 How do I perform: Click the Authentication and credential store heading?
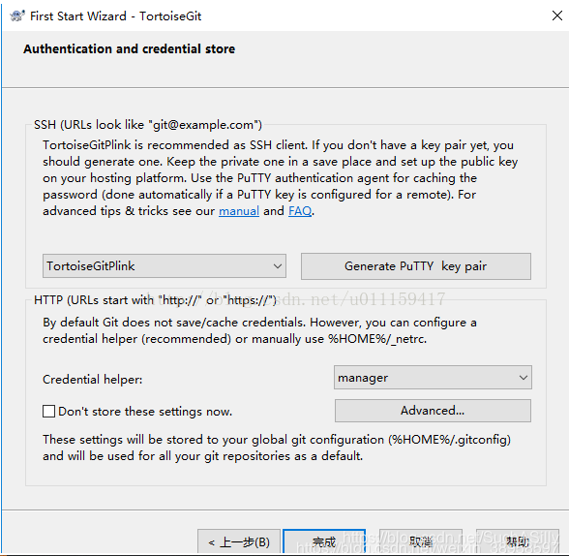click(130, 49)
